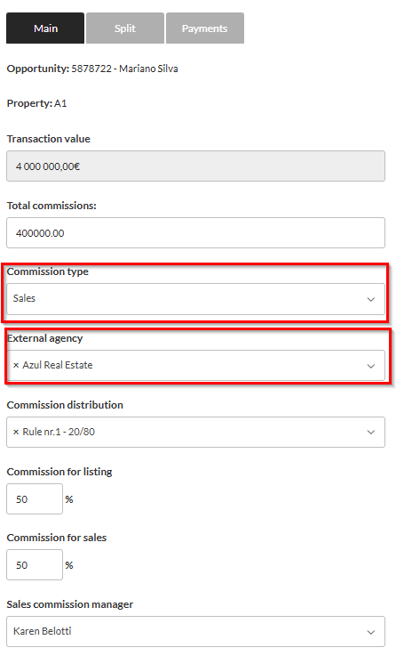
Task: Remove Rule nr.1 - 20/80 selection x
Action: tap(16, 432)
